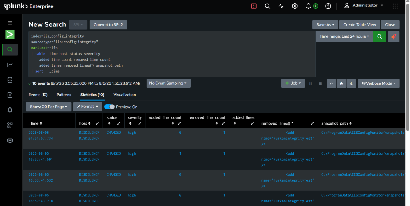Screen dimensions: 410x206
Task: Open the cube package sidebar icon
Action: point(10,140)
